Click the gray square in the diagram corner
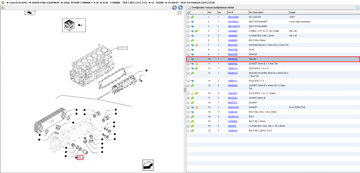This screenshot has width=360, height=173. pos(180,13)
